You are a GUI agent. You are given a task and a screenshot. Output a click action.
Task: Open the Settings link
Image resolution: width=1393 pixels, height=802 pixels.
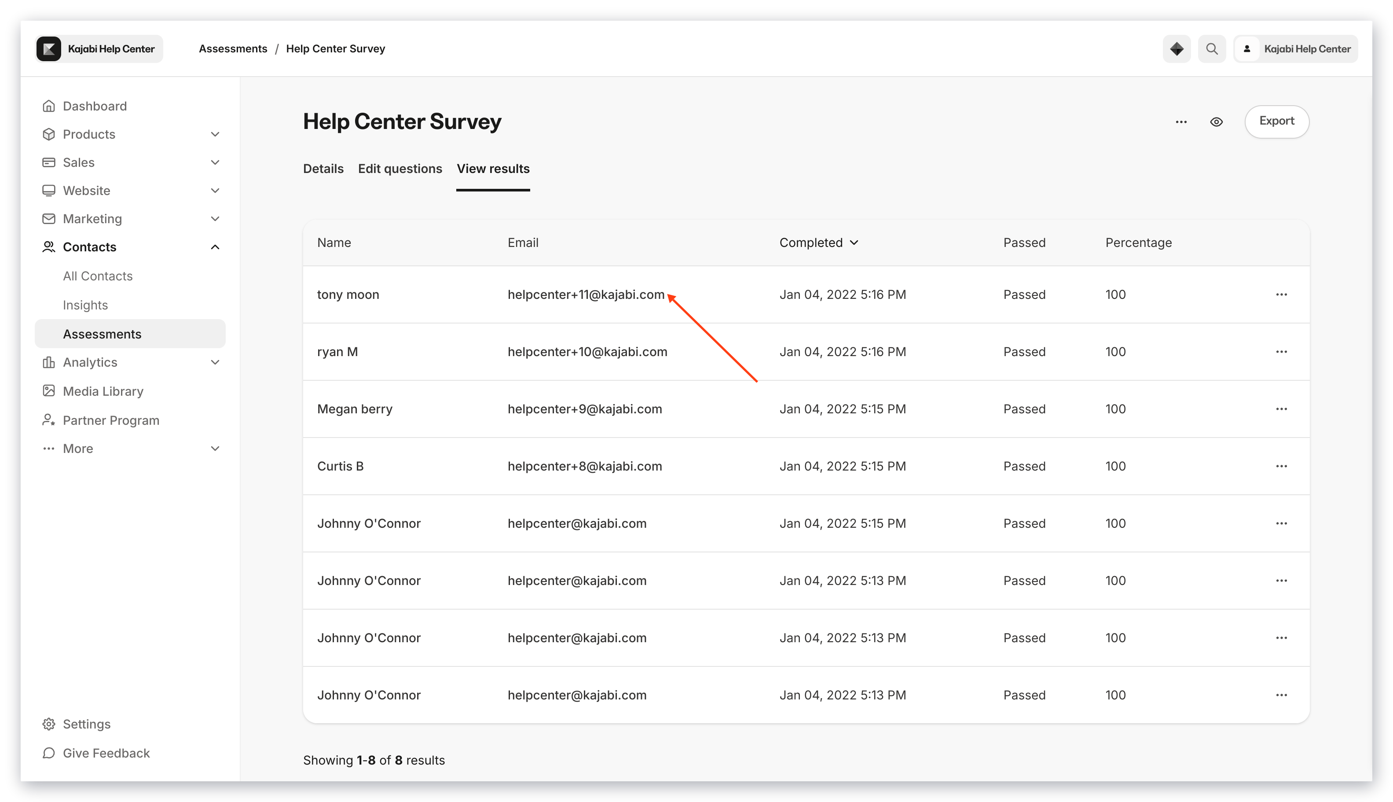[x=86, y=724]
